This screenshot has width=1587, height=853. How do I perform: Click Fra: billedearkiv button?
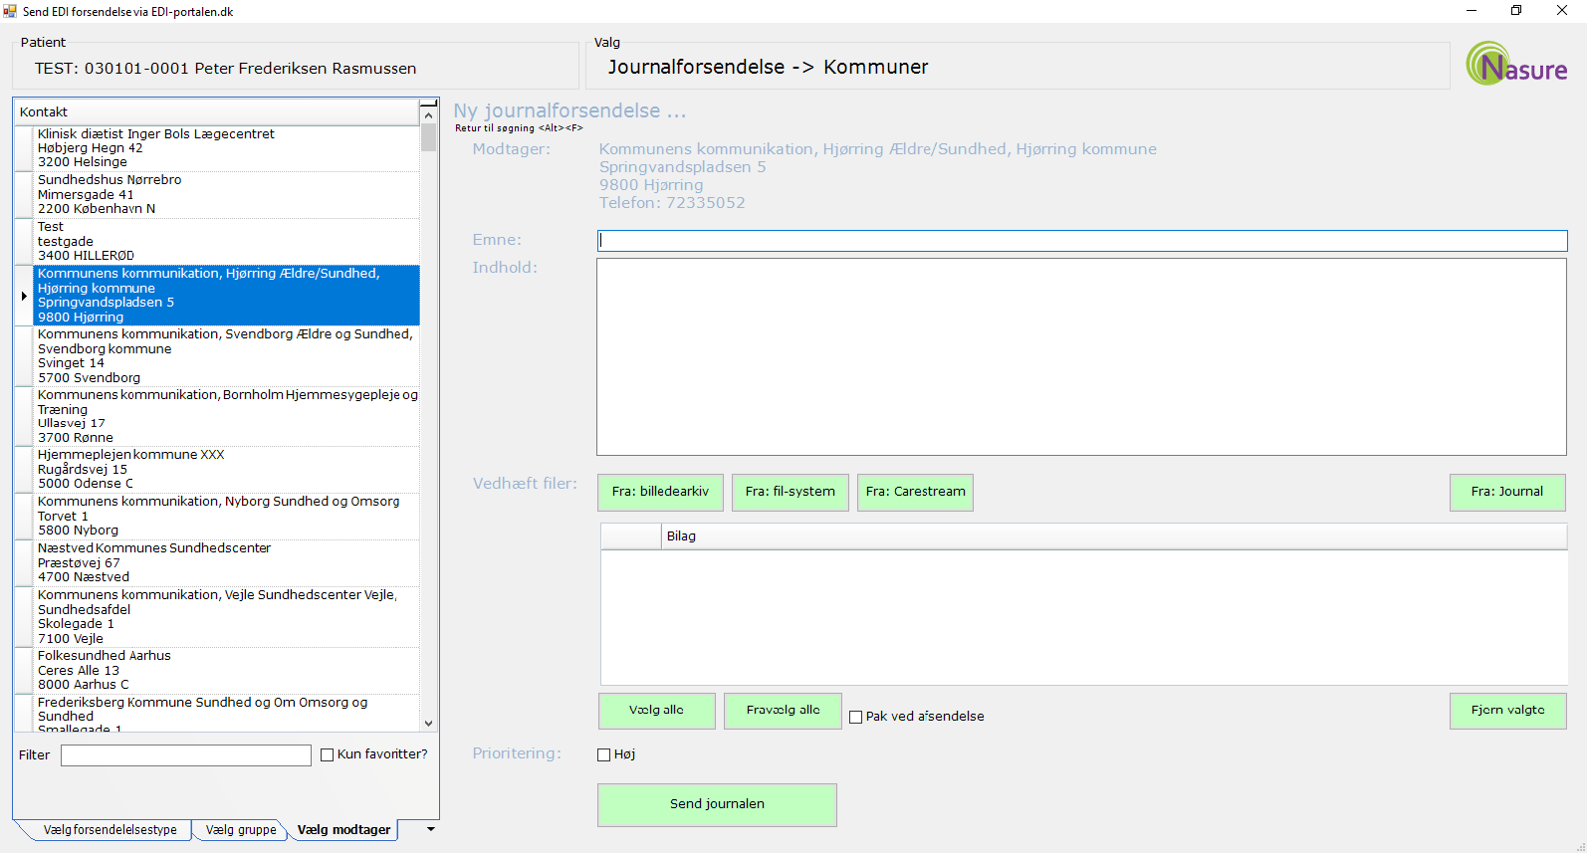pyautogui.click(x=661, y=492)
